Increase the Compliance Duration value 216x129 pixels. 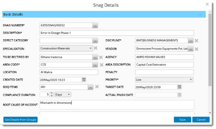tap(52, 93)
